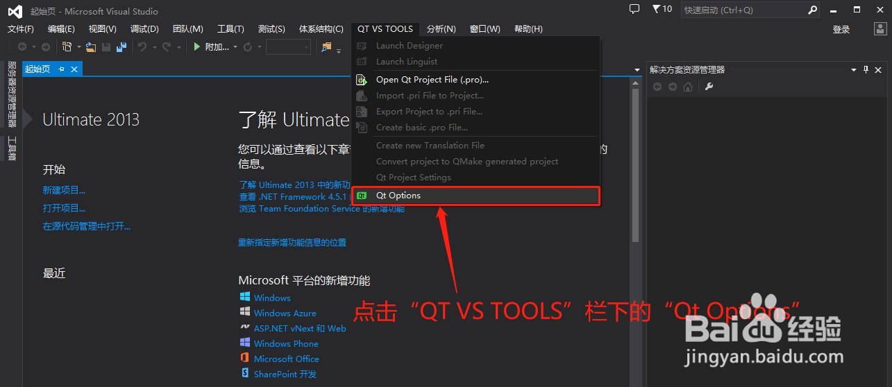Open the navigate backward dropdown arrow
892x387 pixels.
pyautogui.click(x=33, y=47)
